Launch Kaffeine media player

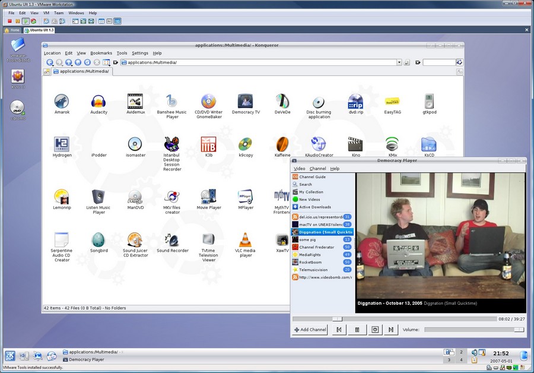point(282,144)
